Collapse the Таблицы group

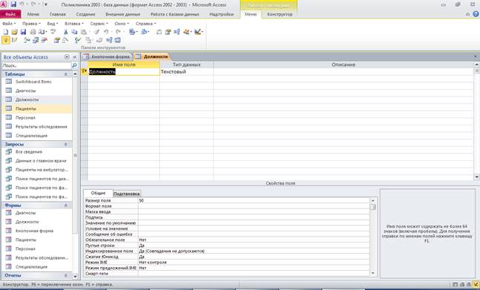pyautogui.click(x=65, y=74)
